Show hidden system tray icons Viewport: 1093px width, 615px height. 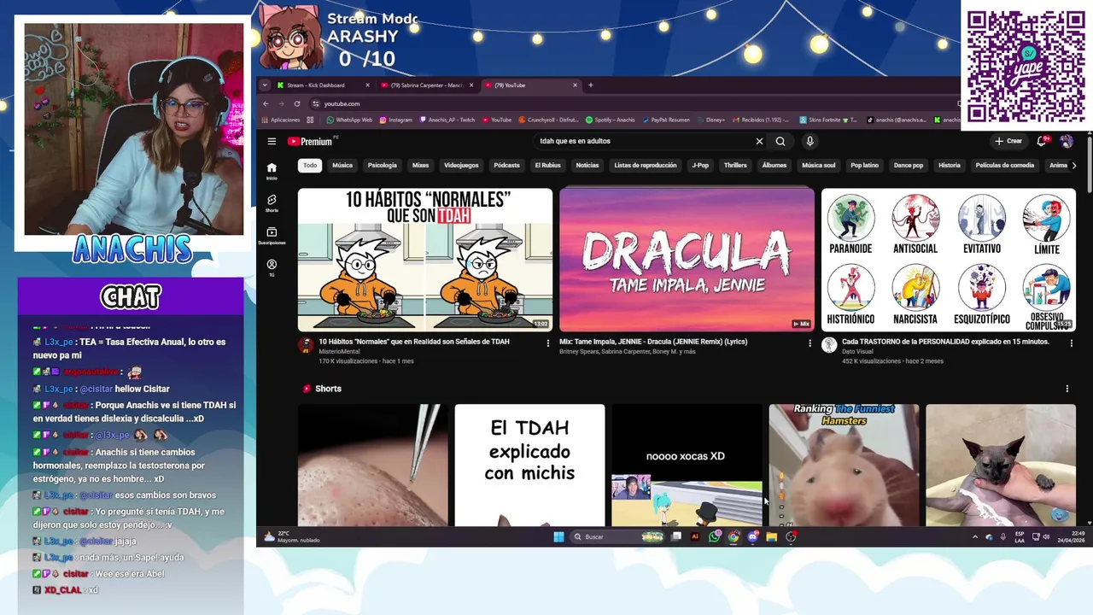tap(975, 536)
